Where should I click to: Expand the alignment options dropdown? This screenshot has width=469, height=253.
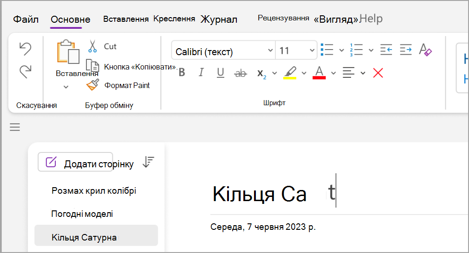(363, 73)
